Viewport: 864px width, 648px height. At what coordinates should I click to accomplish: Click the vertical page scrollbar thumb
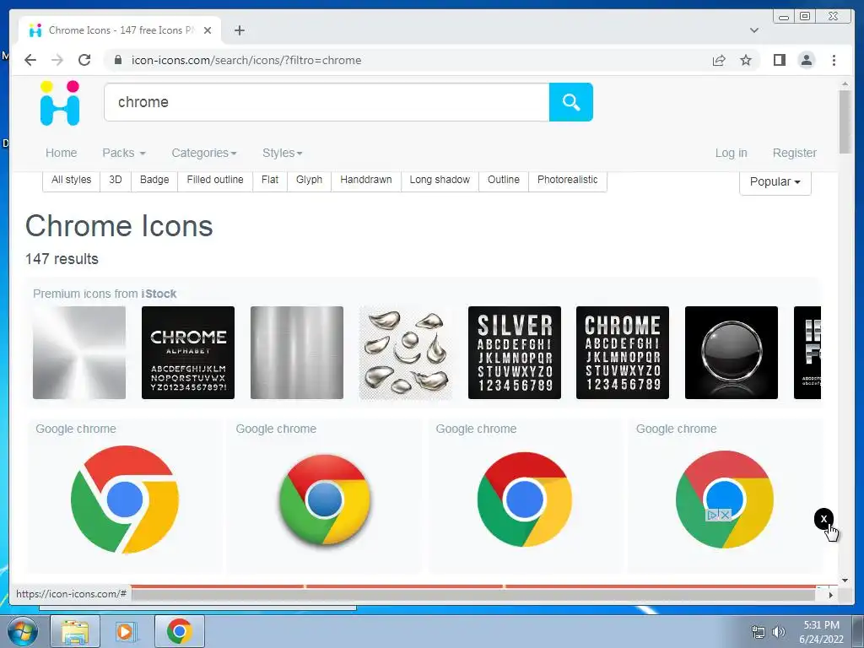(x=845, y=121)
